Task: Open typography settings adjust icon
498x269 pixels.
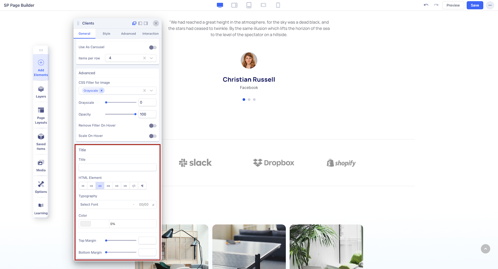Action: coord(153,205)
